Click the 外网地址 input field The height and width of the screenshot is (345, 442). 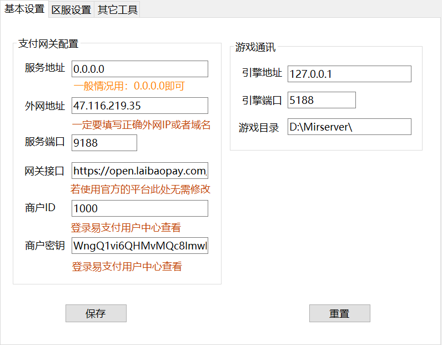click(140, 106)
